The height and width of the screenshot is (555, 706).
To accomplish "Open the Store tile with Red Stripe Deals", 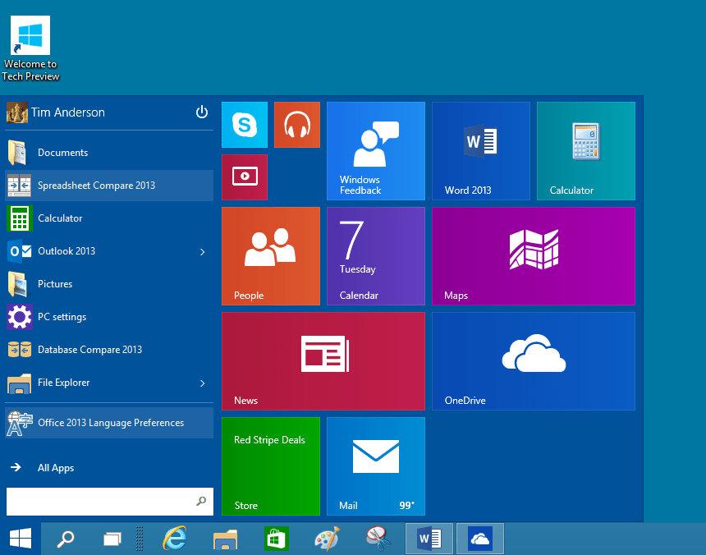I will point(271,466).
